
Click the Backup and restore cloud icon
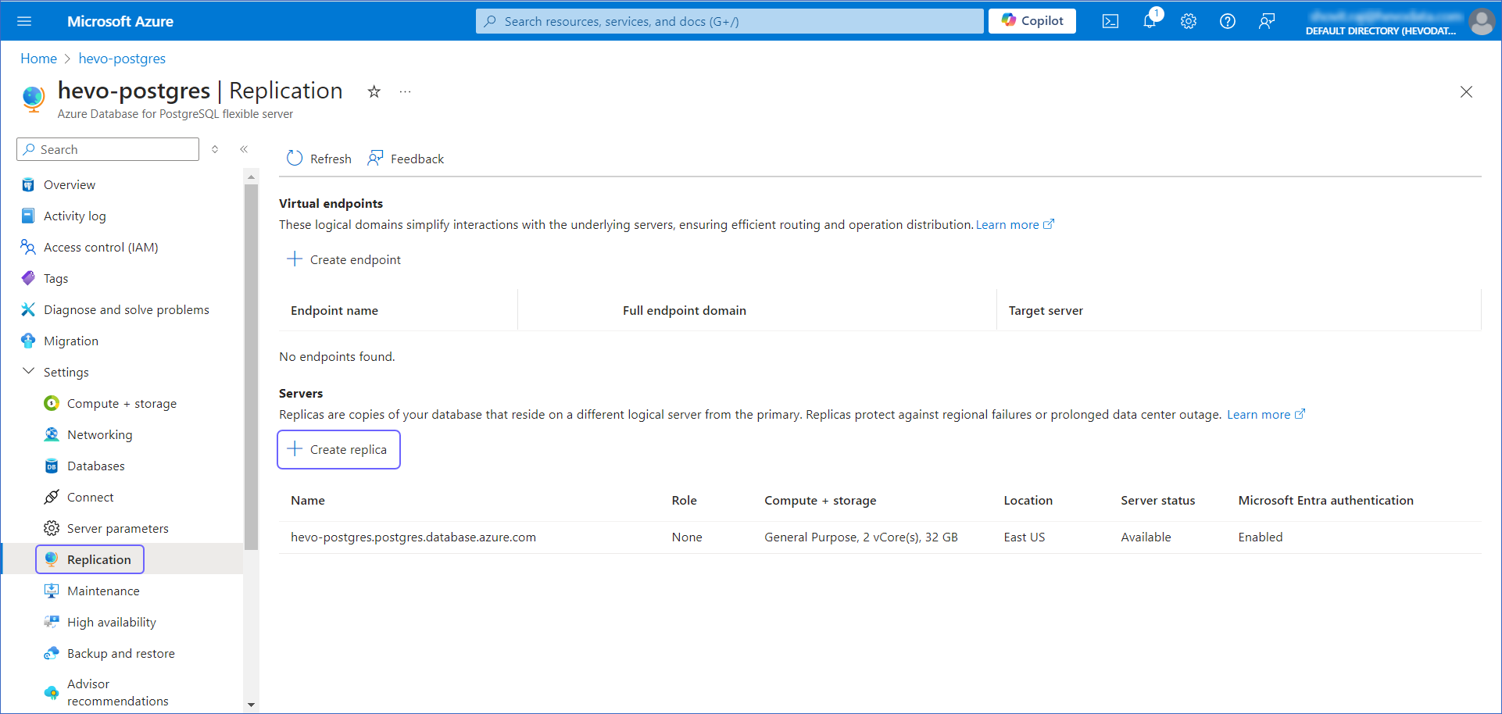(x=52, y=653)
